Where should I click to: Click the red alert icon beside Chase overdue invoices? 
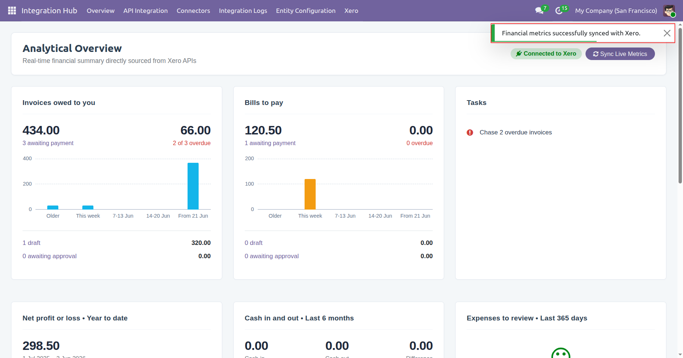click(470, 133)
